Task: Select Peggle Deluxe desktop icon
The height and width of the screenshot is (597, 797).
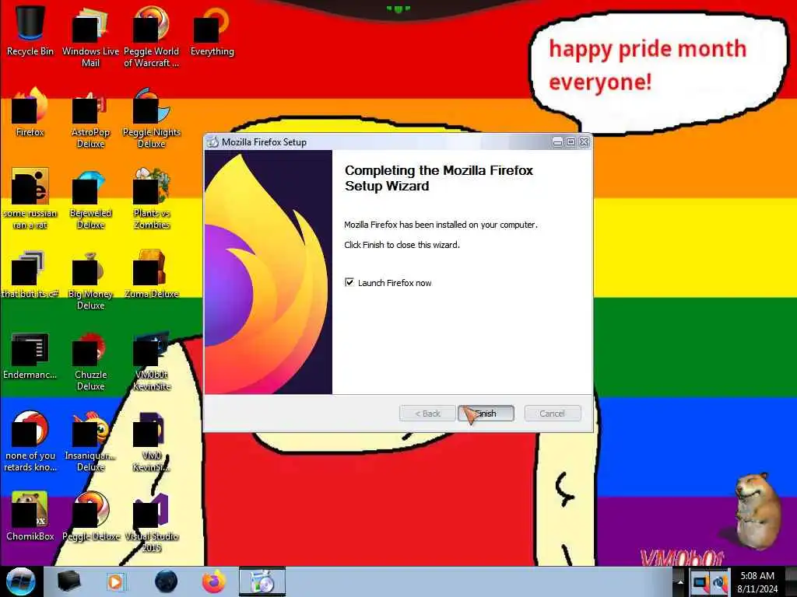Action: click(90, 516)
